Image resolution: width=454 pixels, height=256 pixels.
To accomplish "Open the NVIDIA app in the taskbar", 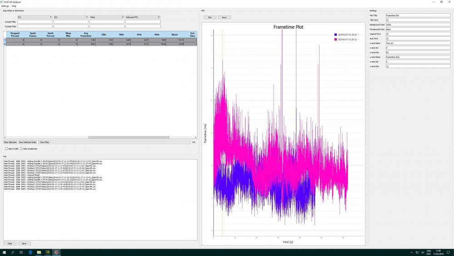I will (48, 252).
